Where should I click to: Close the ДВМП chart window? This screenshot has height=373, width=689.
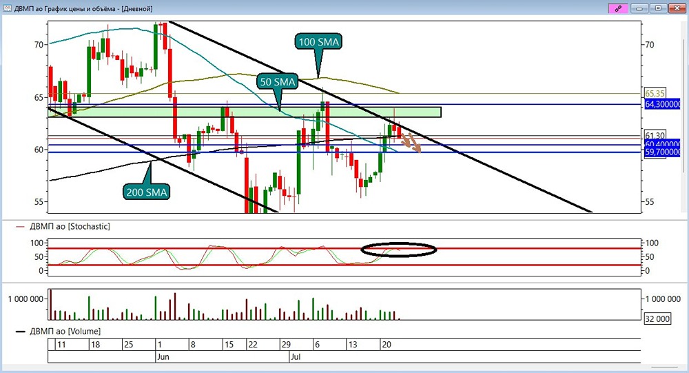click(x=677, y=8)
